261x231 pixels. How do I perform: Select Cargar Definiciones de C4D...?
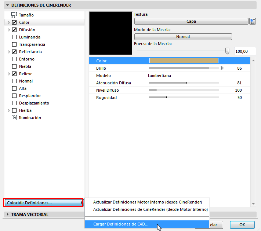click(147, 224)
